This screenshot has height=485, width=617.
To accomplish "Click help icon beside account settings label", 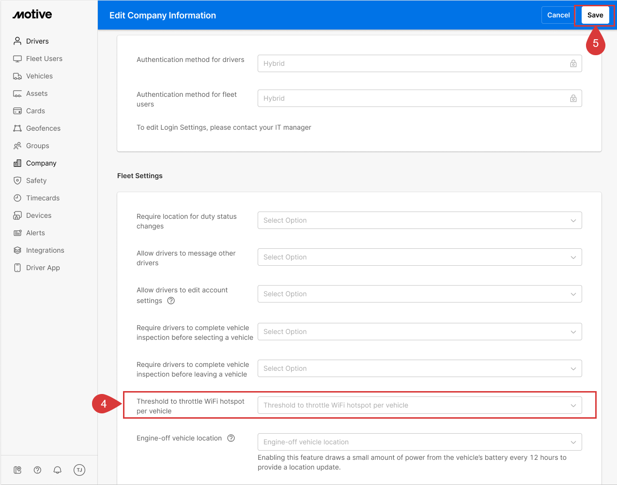I will point(171,301).
